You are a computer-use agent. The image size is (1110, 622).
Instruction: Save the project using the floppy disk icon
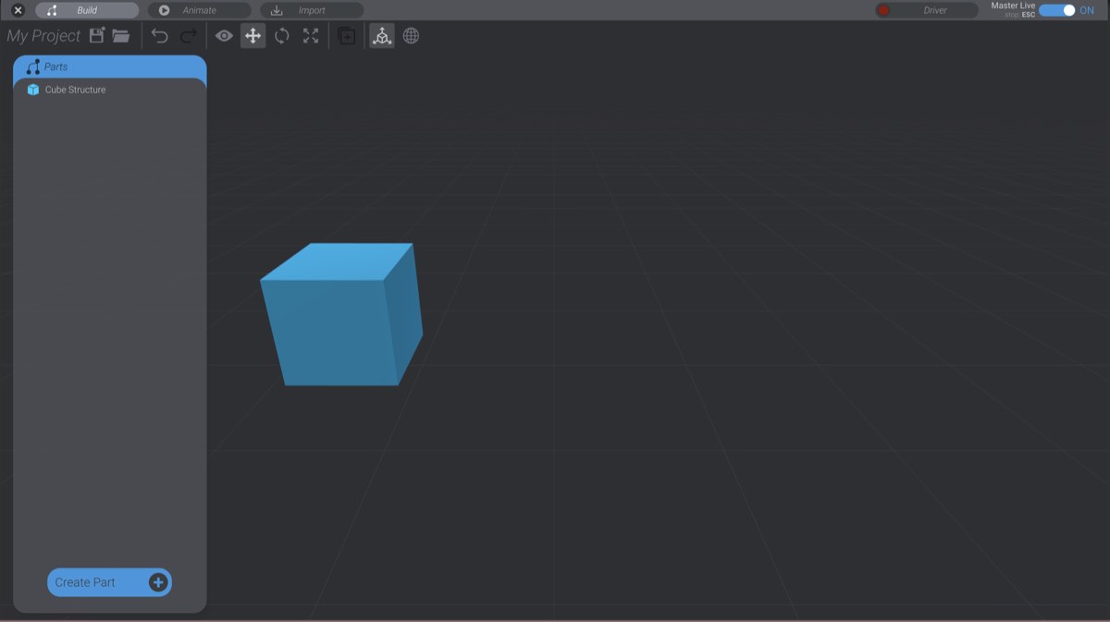[x=96, y=35]
